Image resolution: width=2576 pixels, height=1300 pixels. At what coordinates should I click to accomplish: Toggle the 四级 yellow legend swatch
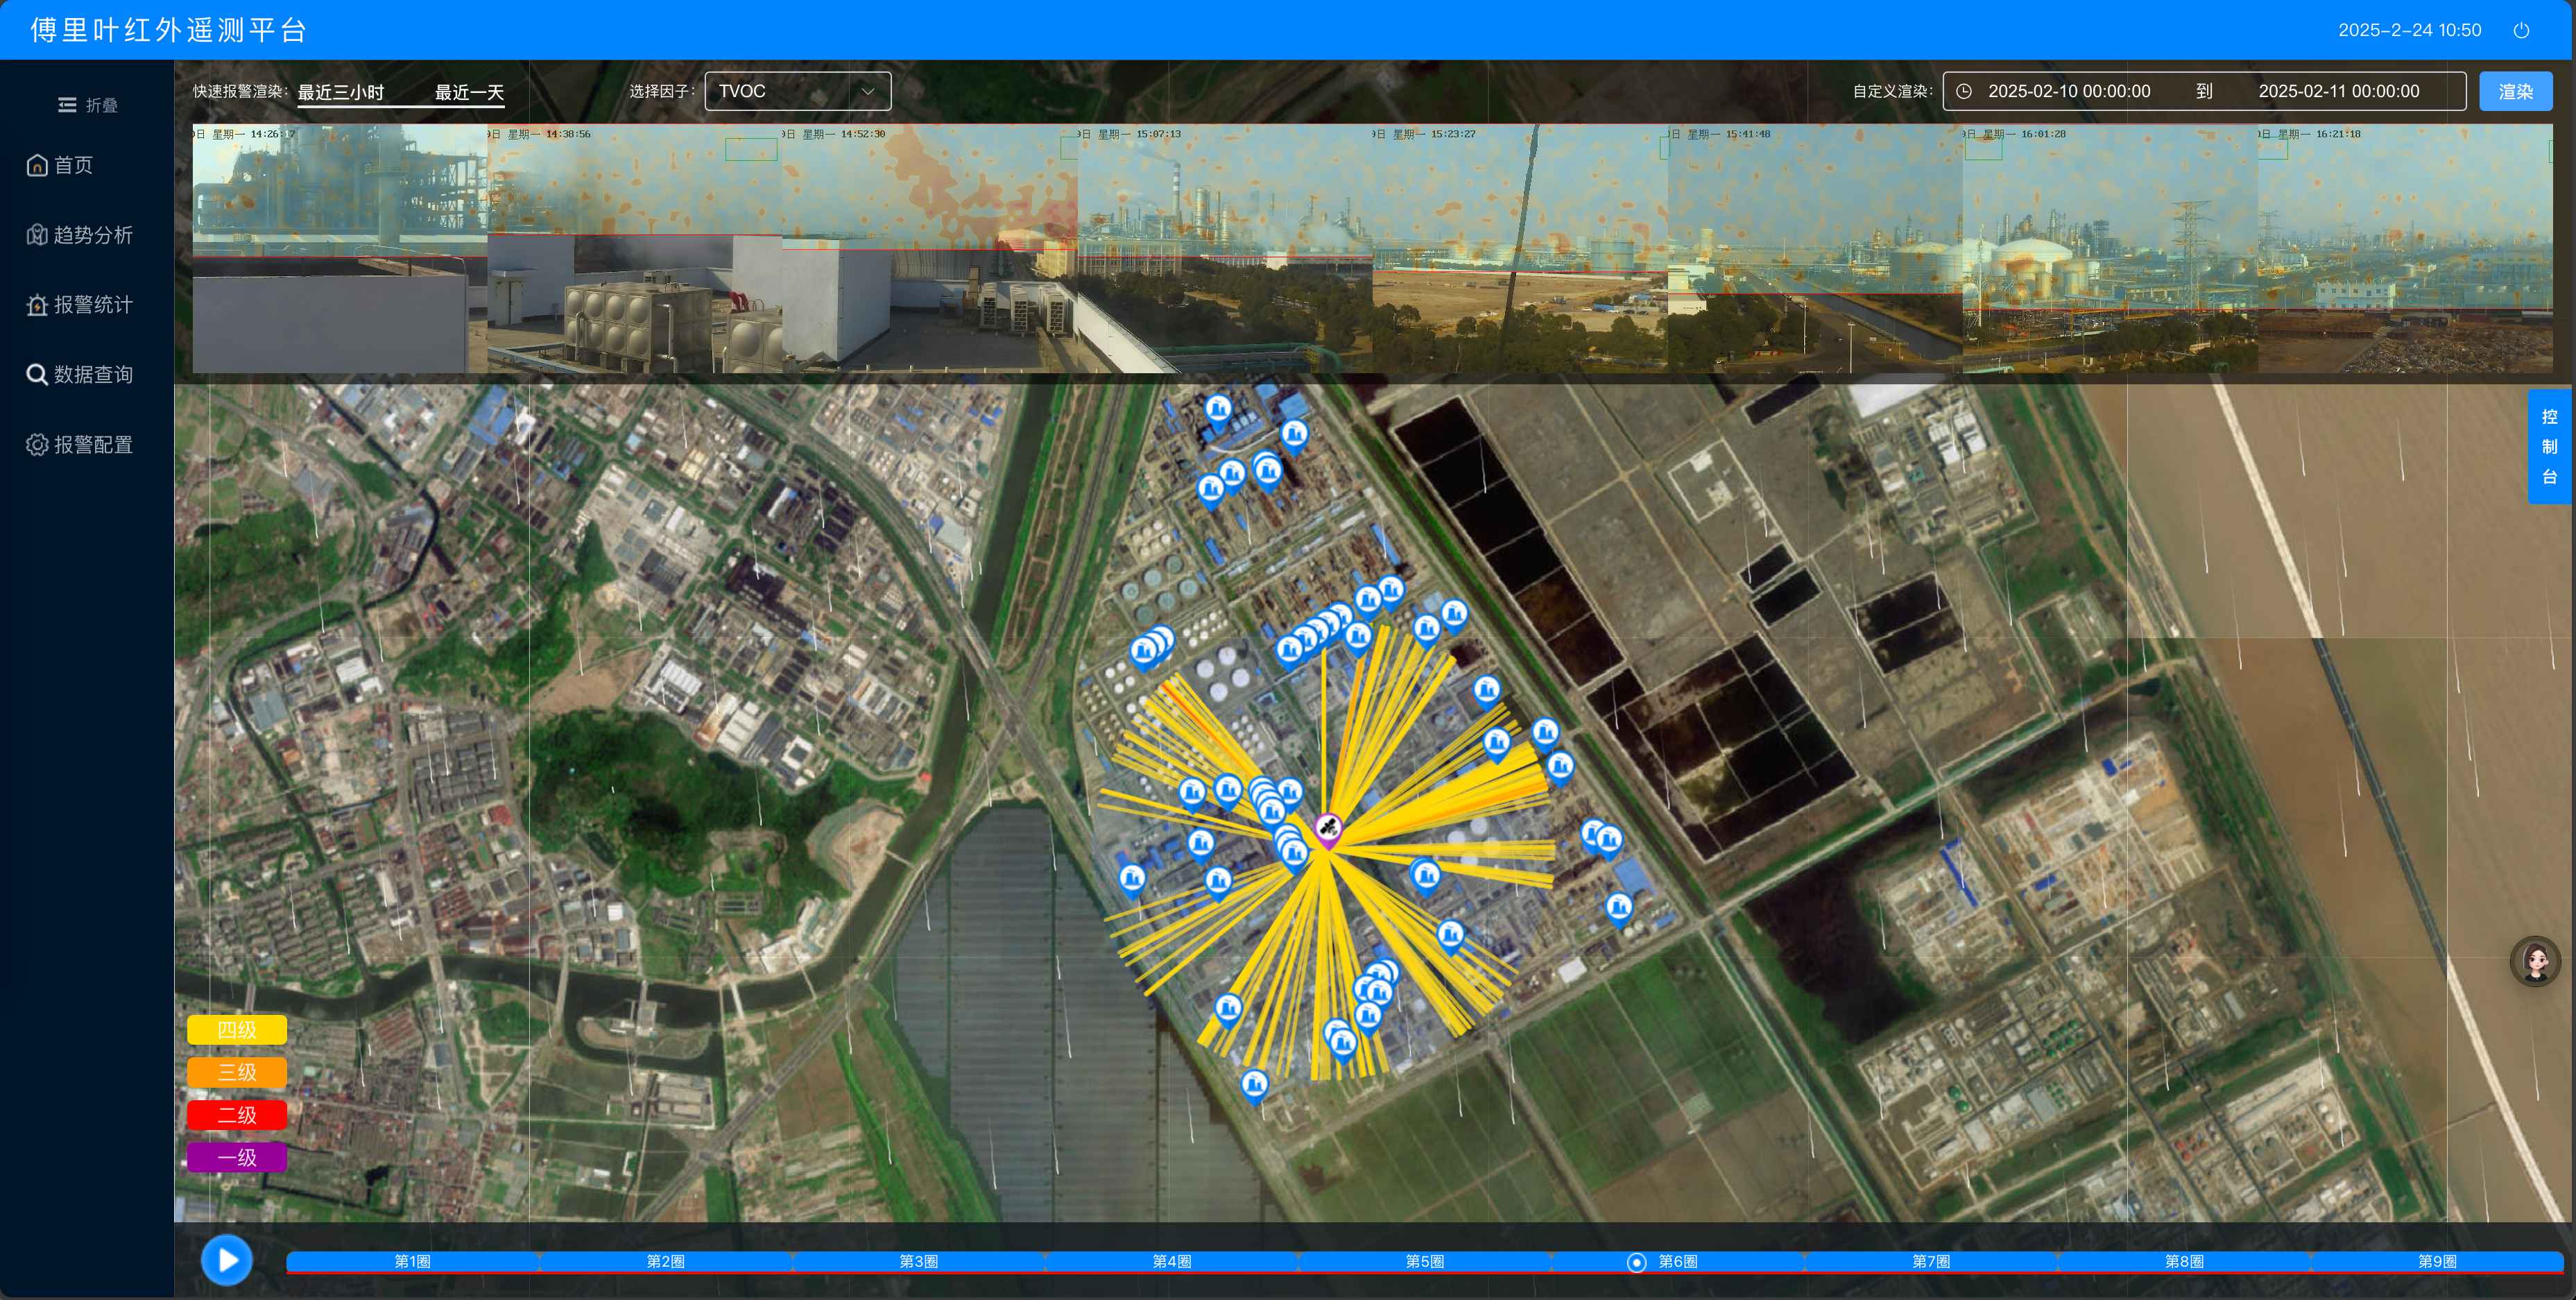point(237,1030)
